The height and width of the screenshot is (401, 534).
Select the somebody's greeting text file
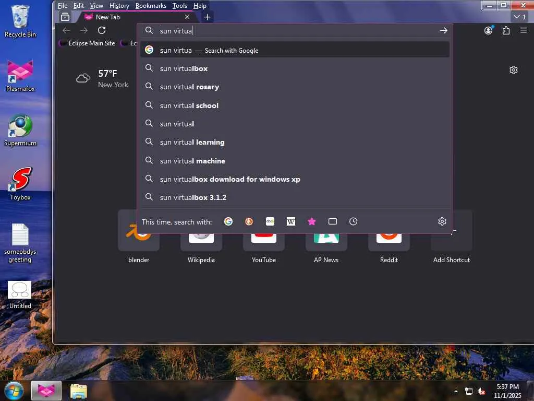coord(20,243)
